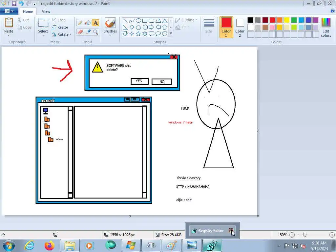Click the Paste clipboard icon
Image resolution: width=336 pixels, height=252 pixels.
click(x=9, y=23)
